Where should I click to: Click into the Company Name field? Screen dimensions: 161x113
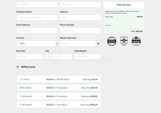click(x=37, y=18)
